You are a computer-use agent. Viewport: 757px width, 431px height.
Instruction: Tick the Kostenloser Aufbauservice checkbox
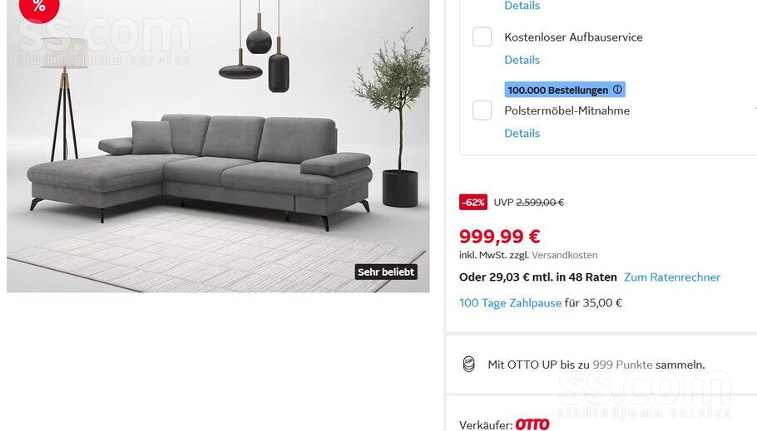click(x=482, y=37)
